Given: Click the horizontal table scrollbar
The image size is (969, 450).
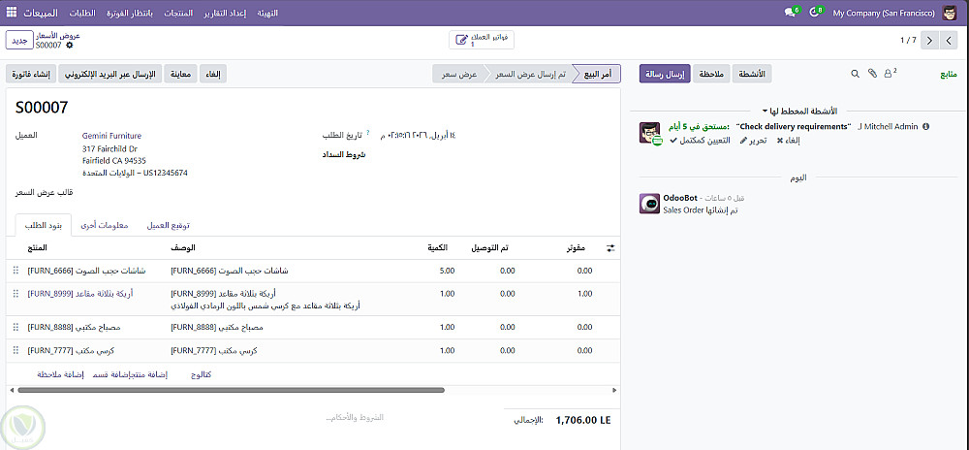Looking at the screenshot, I should tap(232, 390).
